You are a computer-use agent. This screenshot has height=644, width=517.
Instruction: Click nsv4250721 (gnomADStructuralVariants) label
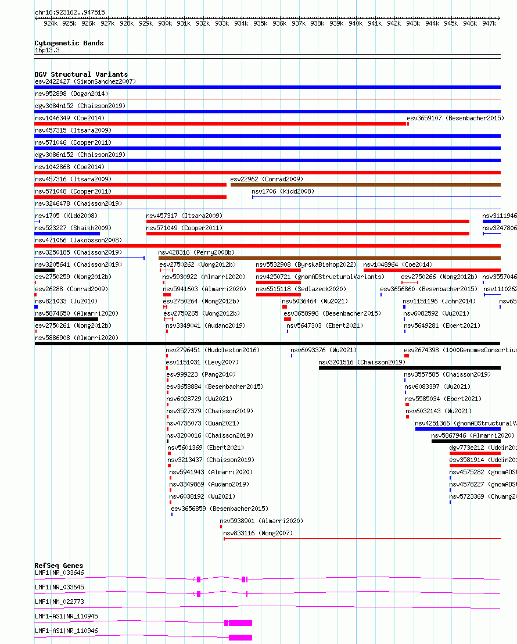[320, 277]
